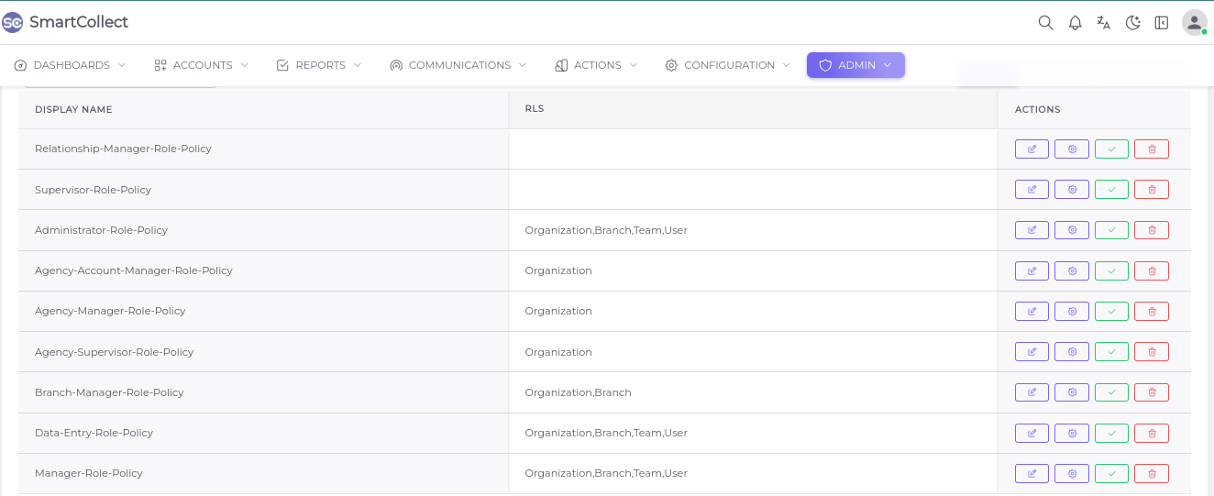Open the search magnifier in the header

[x=1045, y=23]
